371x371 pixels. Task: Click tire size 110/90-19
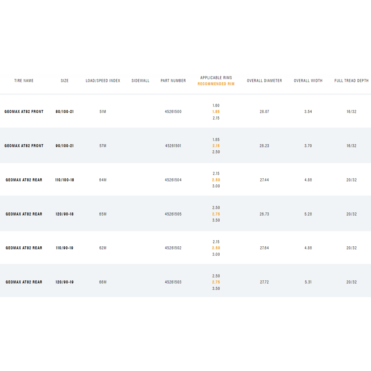[64, 248]
